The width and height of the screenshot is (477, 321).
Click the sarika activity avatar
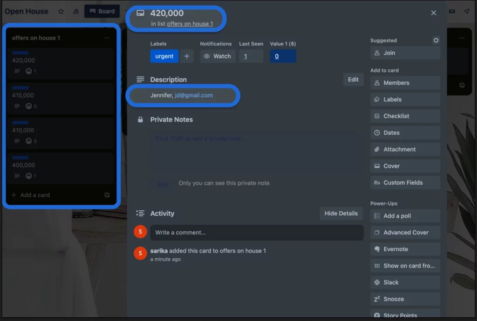point(140,253)
